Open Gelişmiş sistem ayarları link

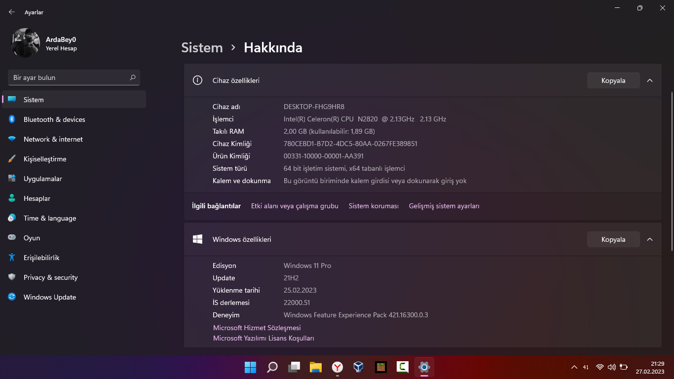[444, 206]
